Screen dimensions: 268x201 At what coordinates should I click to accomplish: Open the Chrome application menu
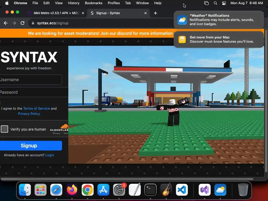(x=20, y=3)
